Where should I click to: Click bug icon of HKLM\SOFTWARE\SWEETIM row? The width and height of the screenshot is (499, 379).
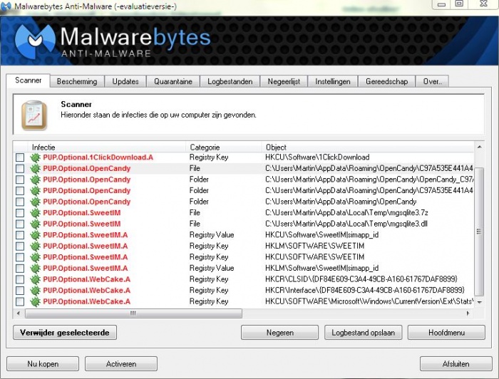tap(35, 246)
